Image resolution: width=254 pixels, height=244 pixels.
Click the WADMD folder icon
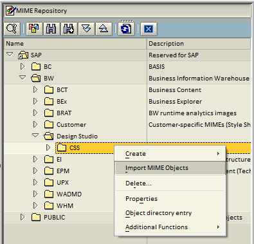49,194
